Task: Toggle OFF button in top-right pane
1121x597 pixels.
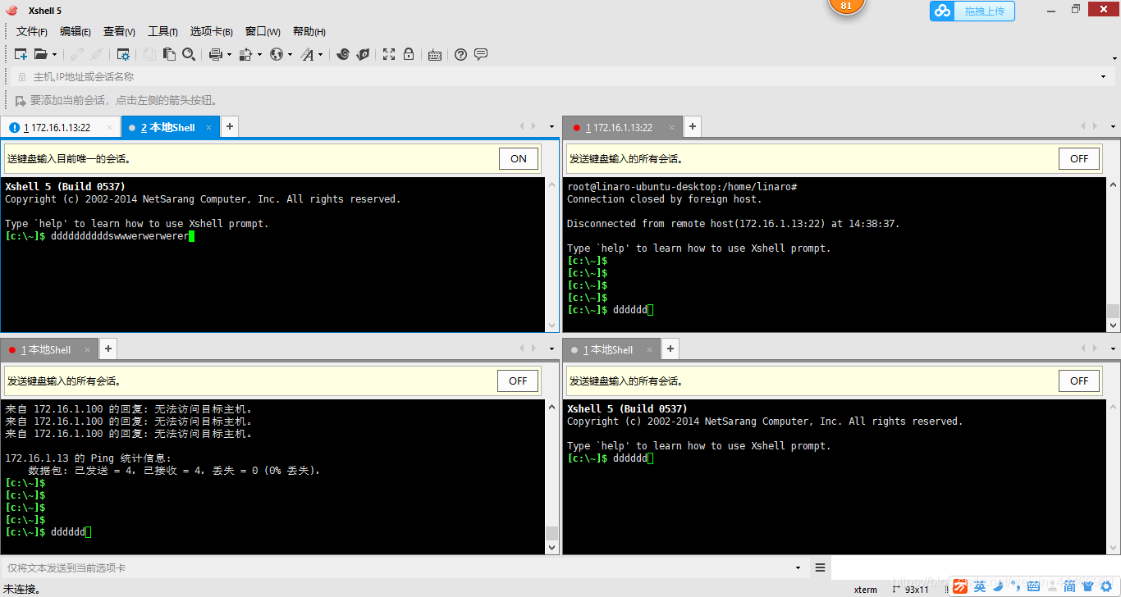Action: (x=1079, y=159)
